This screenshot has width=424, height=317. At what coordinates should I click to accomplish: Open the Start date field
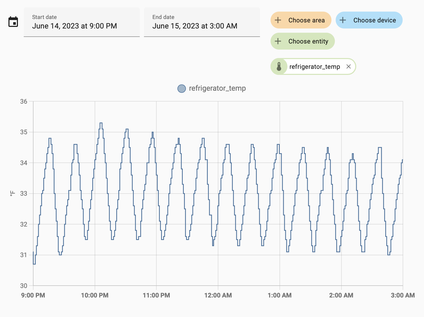tap(81, 22)
